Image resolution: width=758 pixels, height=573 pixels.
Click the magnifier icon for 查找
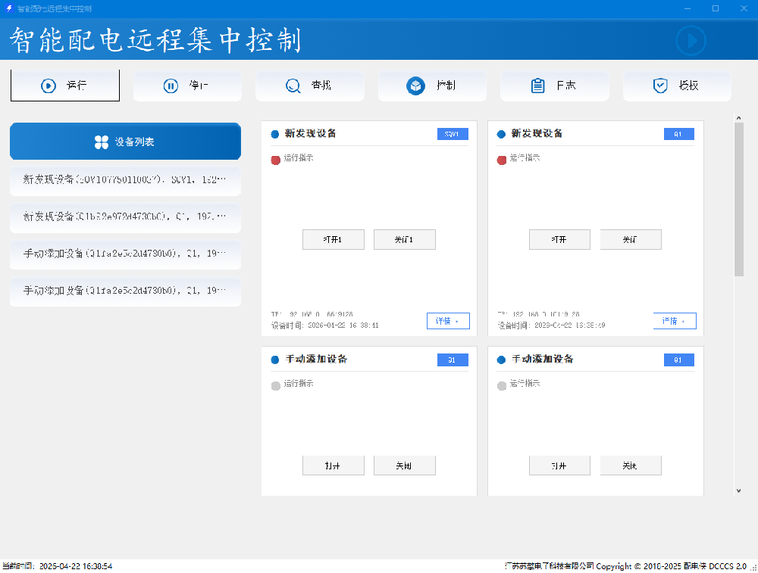click(x=293, y=86)
